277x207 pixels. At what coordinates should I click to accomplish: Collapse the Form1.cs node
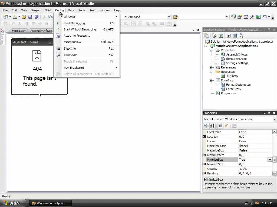coord(211,80)
